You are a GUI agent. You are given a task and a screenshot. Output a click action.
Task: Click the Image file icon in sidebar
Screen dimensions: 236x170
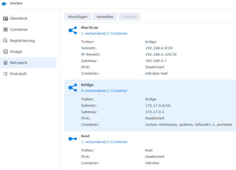click(x=5, y=51)
